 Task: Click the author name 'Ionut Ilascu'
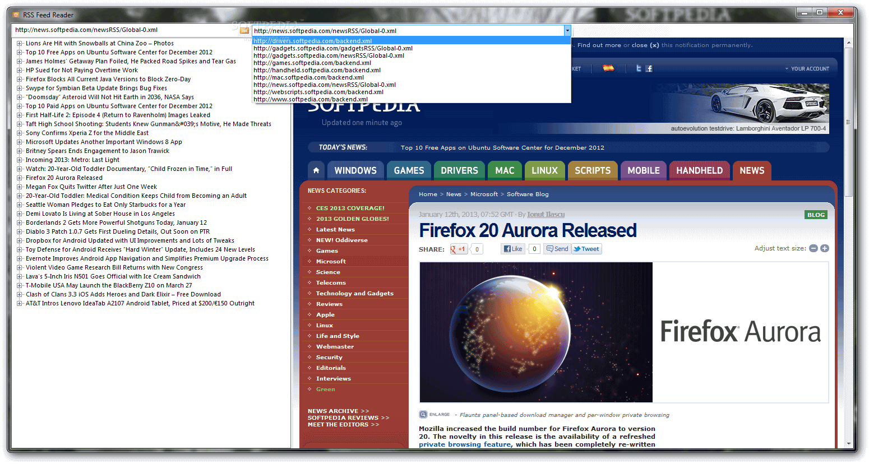click(546, 214)
